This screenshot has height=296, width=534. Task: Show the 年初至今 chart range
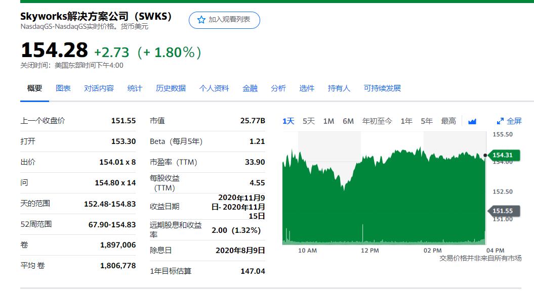pos(377,121)
